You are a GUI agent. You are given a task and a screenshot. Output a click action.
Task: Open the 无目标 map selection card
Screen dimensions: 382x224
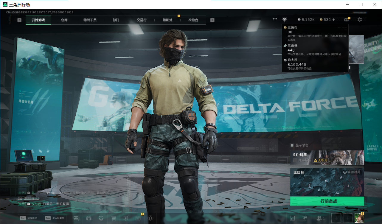click(x=327, y=182)
